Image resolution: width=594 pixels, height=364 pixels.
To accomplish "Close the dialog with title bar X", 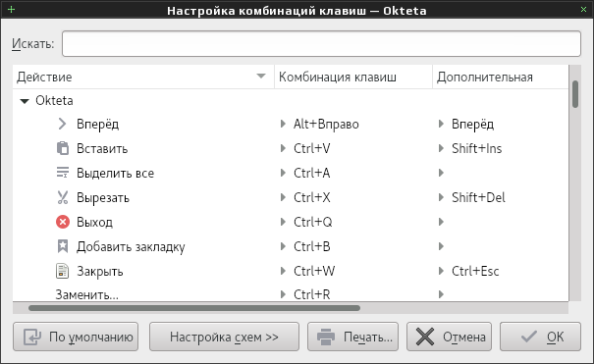I will (583, 10).
